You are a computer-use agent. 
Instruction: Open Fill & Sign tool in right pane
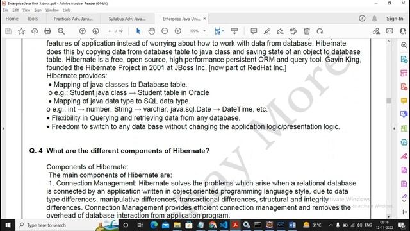[x=404, y=157]
